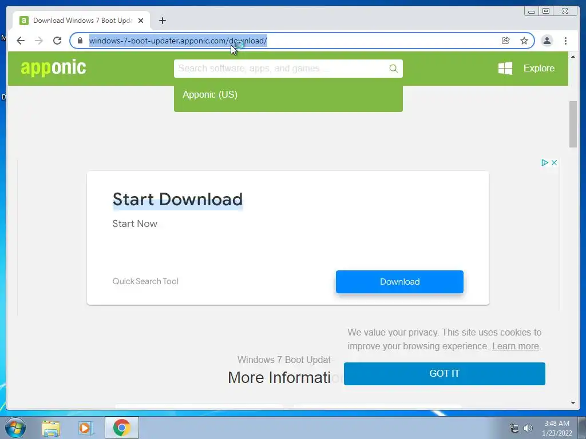
Task: Click the AdChoices triangle icon
Action: (545, 162)
